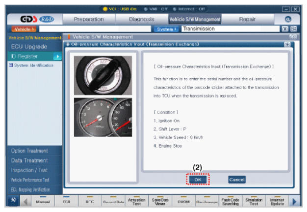Click the ignition key switch photo
This screenshot has height=212, width=307.
[103, 76]
